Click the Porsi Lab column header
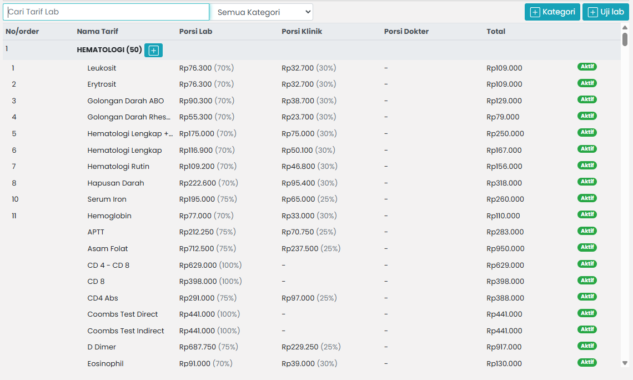The width and height of the screenshot is (633, 380). coord(195,32)
